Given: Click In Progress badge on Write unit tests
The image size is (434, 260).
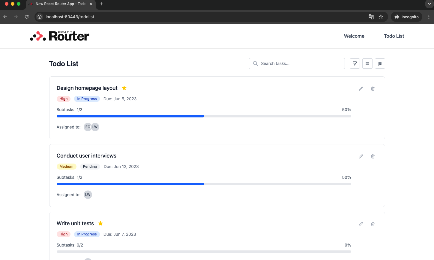Looking at the screenshot, I should coord(87,234).
